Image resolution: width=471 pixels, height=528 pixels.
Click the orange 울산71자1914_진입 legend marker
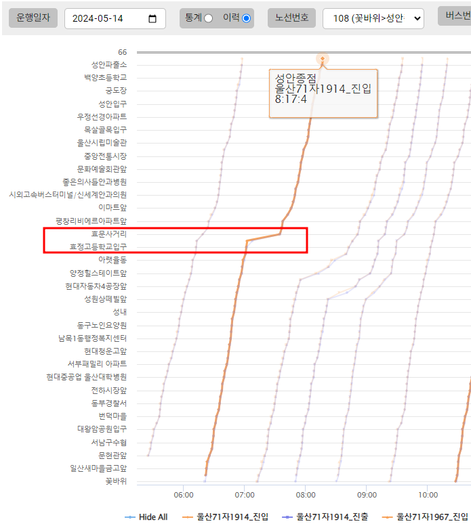[187, 517]
